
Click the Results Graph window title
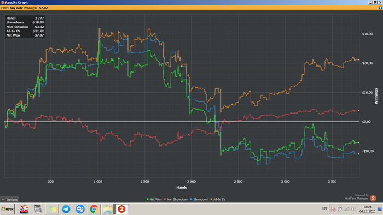point(16,2)
